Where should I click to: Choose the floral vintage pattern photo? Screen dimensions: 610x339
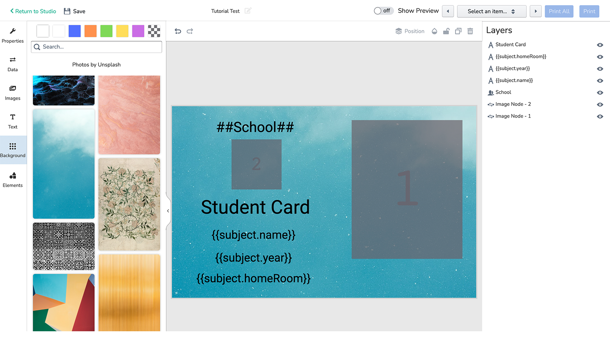[129, 204]
